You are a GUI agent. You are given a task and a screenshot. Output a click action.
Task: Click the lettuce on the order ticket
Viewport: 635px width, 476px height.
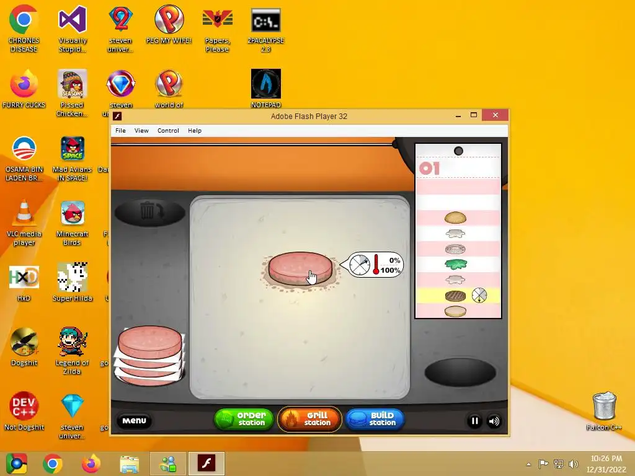pyautogui.click(x=456, y=264)
